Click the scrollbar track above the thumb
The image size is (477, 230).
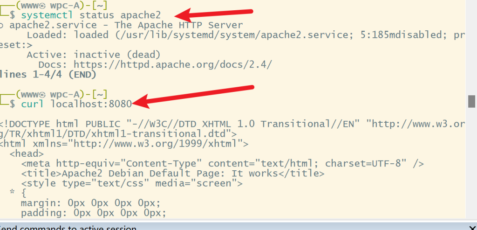(x=471, y=47)
